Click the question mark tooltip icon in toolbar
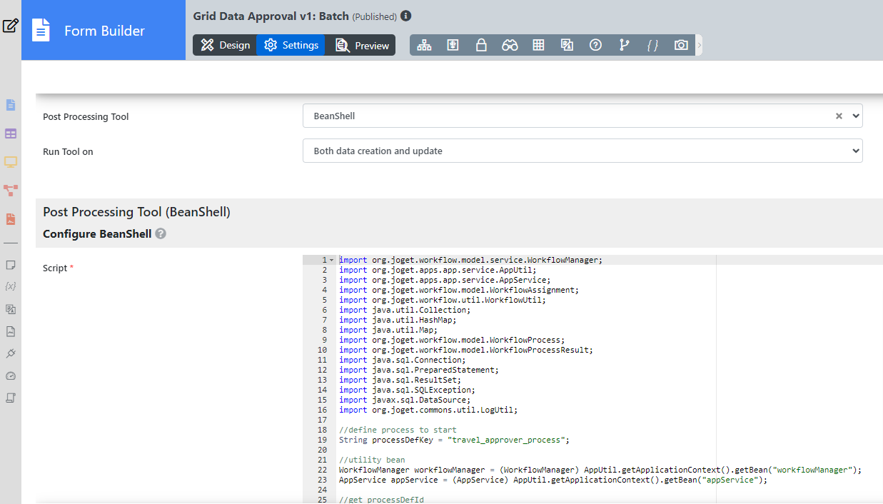 [595, 45]
